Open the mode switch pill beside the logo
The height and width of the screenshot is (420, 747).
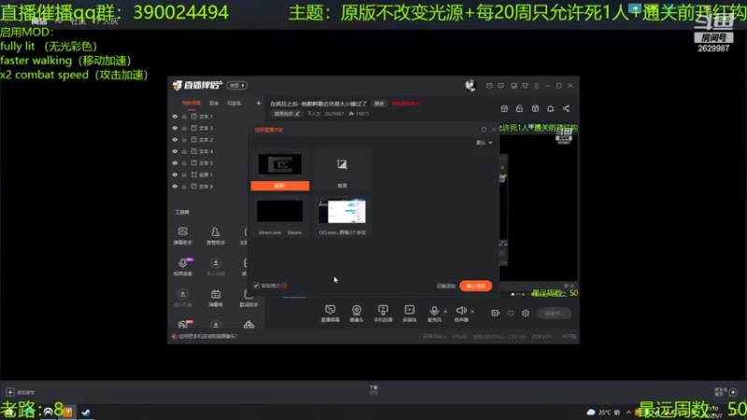point(237,85)
